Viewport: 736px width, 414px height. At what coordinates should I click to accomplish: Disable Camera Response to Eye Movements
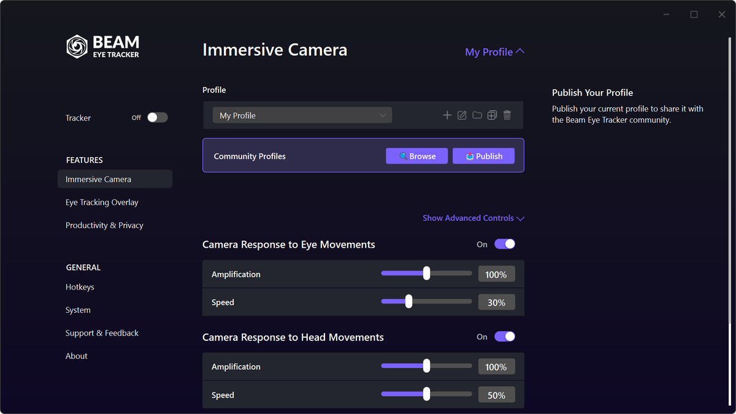(504, 243)
